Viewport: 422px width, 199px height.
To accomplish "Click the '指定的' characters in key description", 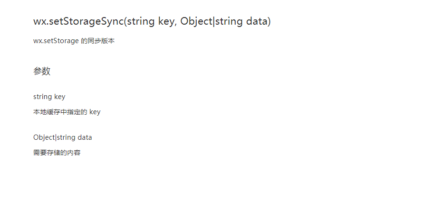I will click(77, 112).
